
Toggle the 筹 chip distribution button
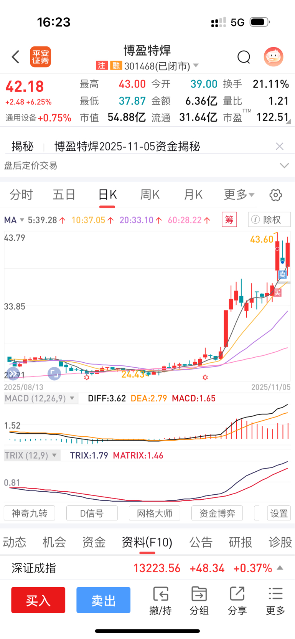(229, 220)
